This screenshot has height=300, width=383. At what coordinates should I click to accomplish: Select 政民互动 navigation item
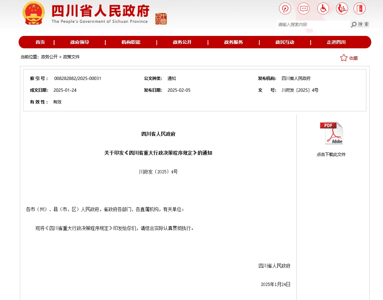pyautogui.click(x=285, y=42)
